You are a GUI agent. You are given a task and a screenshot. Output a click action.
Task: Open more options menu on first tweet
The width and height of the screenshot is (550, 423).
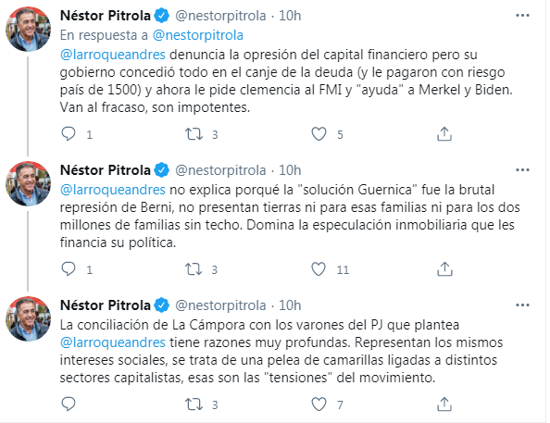(x=522, y=16)
